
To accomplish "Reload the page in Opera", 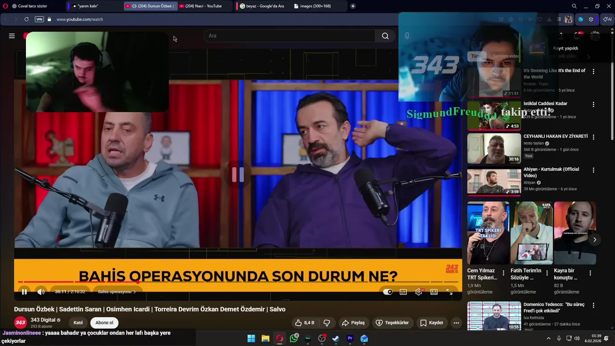I will (x=26, y=19).
